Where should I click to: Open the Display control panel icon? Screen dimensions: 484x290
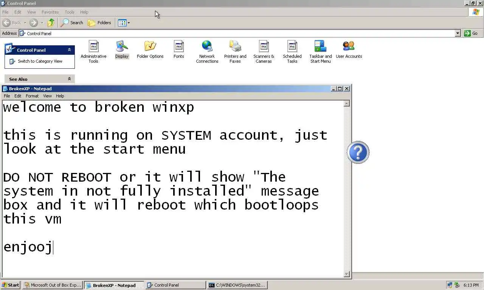(122, 49)
